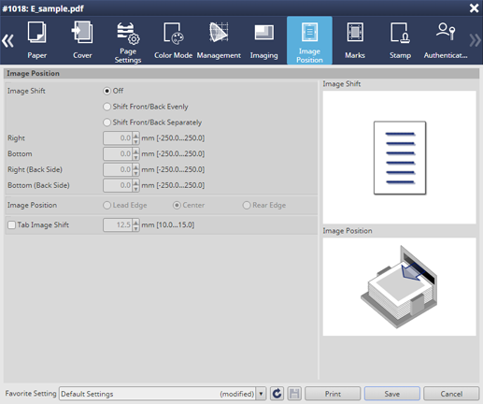Switch to the Management tab
Screen dimensions: 483x404
[219, 41]
